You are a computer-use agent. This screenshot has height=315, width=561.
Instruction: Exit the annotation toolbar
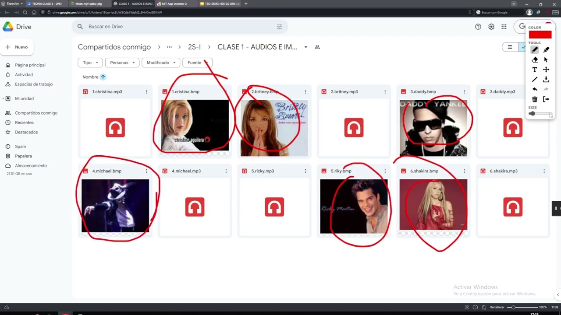click(x=546, y=99)
